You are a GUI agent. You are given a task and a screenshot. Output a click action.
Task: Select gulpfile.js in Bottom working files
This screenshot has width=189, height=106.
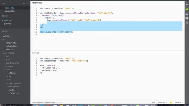pyautogui.click(x=8, y=24)
